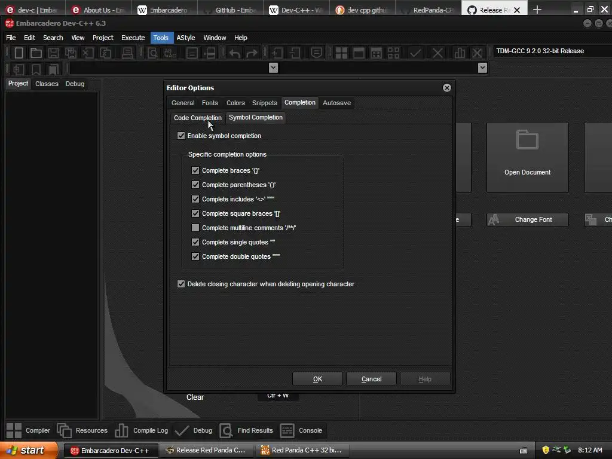Open the Project menu
Image resolution: width=612 pixels, height=459 pixels.
[103, 38]
